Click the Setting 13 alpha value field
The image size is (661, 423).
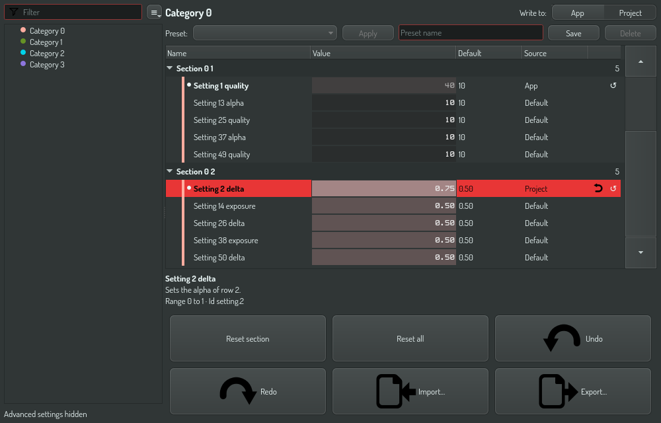pos(383,103)
